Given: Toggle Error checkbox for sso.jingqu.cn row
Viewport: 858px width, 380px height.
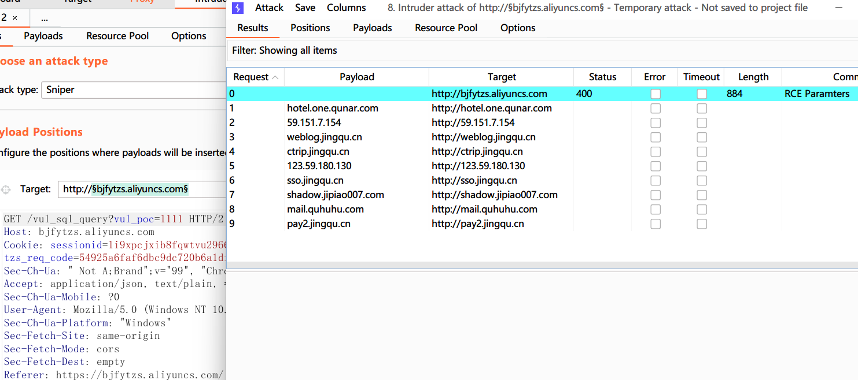Looking at the screenshot, I should [656, 180].
